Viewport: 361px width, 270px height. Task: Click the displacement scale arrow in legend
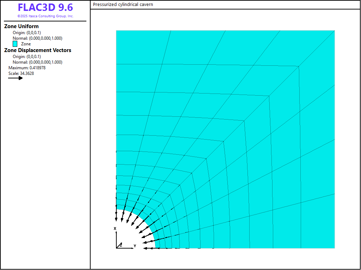pyautogui.click(x=16, y=78)
